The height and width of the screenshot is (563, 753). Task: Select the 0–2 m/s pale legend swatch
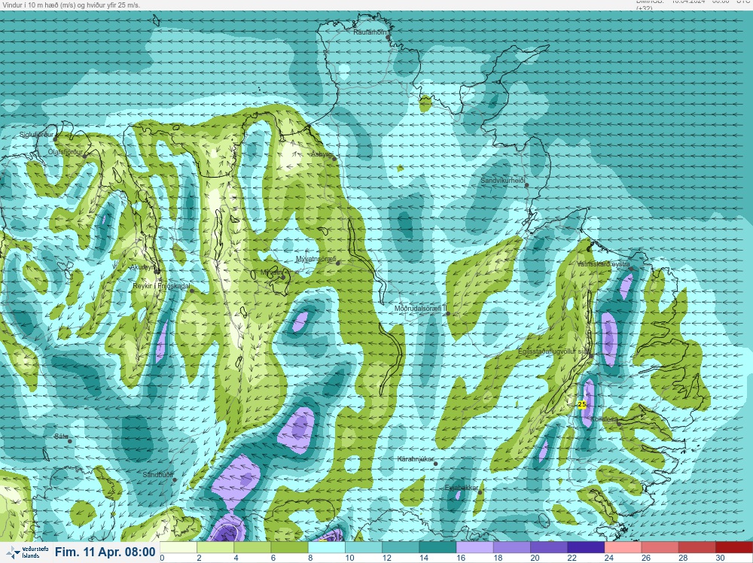click(178, 547)
